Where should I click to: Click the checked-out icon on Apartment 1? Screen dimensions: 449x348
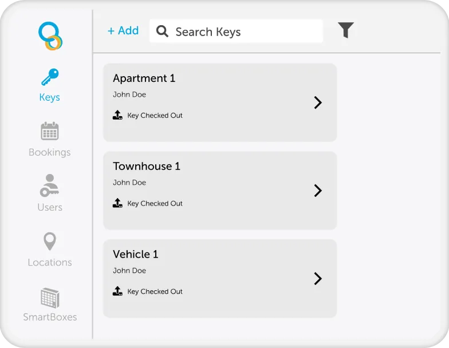(117, 114)
